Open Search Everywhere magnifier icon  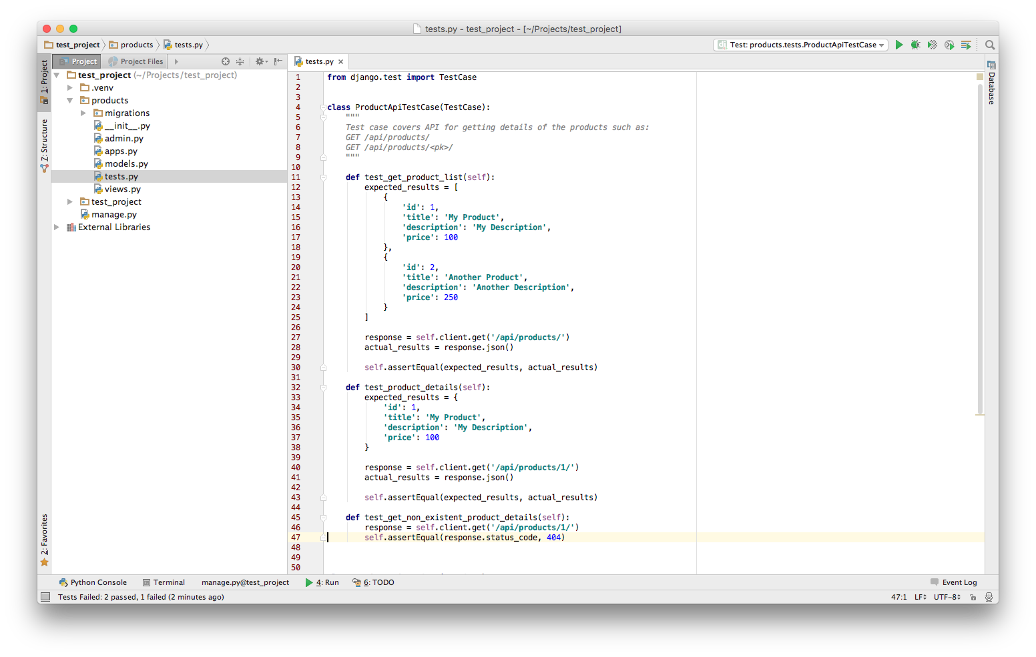pyautogui.click(x=990, y=45)
